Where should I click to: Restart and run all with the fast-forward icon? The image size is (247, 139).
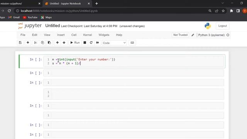98,42
